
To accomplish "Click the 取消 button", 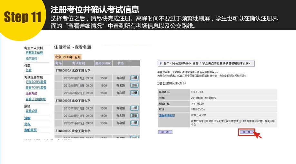I will 165,132.
